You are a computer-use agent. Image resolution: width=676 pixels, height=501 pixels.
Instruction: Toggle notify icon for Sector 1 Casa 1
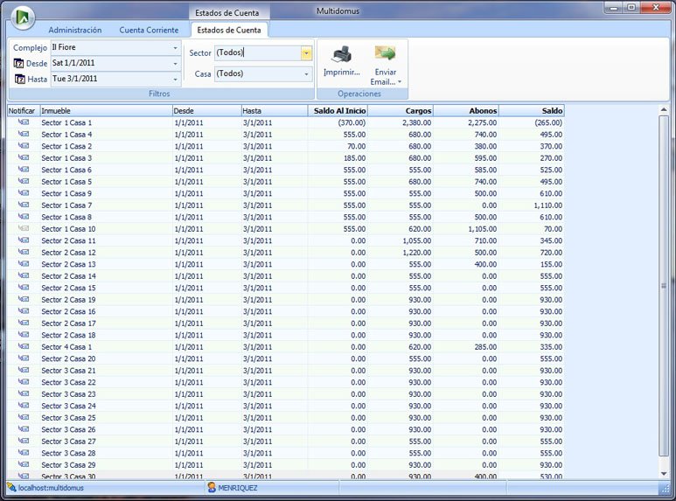(x=23, y=122)
